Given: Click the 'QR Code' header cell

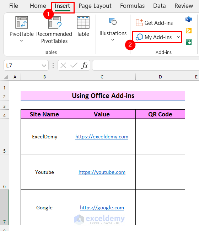Looking at the screenshot, I should point(160,114).
